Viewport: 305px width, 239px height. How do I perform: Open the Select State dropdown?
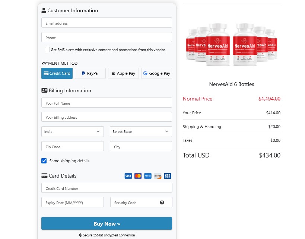click(141, 132)
